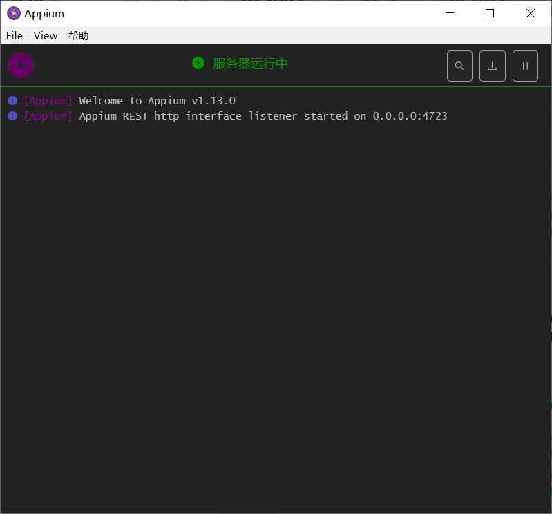The image size is (552, 514).
Task: Click the [Appium] tag on the REST listener line
Action: point(48,116)
